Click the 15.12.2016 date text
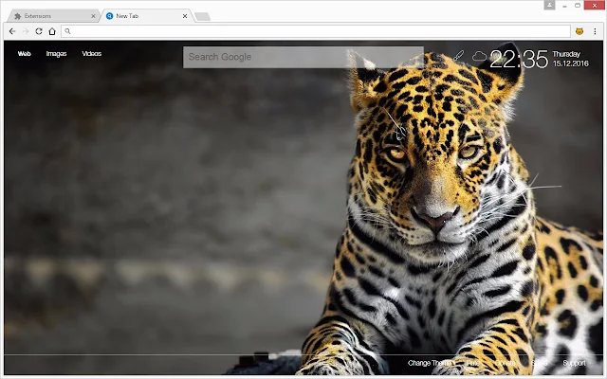The image size is (607, 379). point(571,63)
